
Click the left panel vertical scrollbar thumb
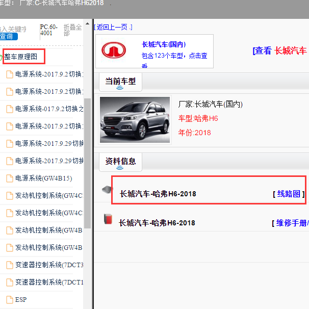coord(87,163)
